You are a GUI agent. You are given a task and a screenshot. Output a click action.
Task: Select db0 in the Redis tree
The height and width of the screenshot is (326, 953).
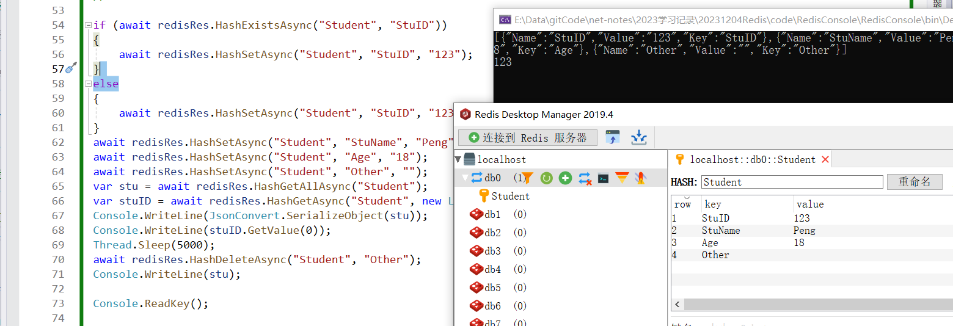[492, 178]
